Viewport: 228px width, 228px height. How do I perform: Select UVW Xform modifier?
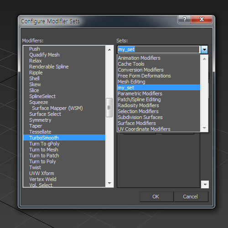coord(64,173)
